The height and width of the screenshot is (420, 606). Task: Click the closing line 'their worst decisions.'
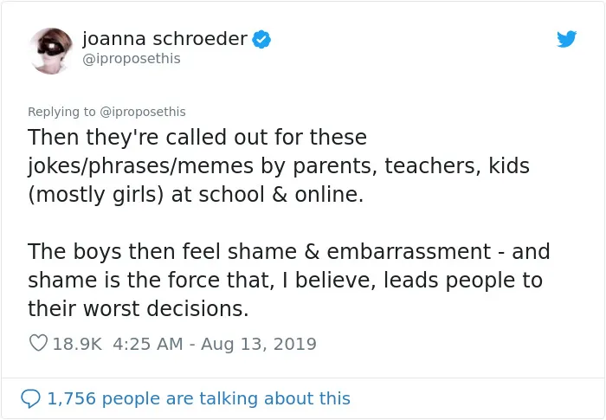[x=138, y=308]
